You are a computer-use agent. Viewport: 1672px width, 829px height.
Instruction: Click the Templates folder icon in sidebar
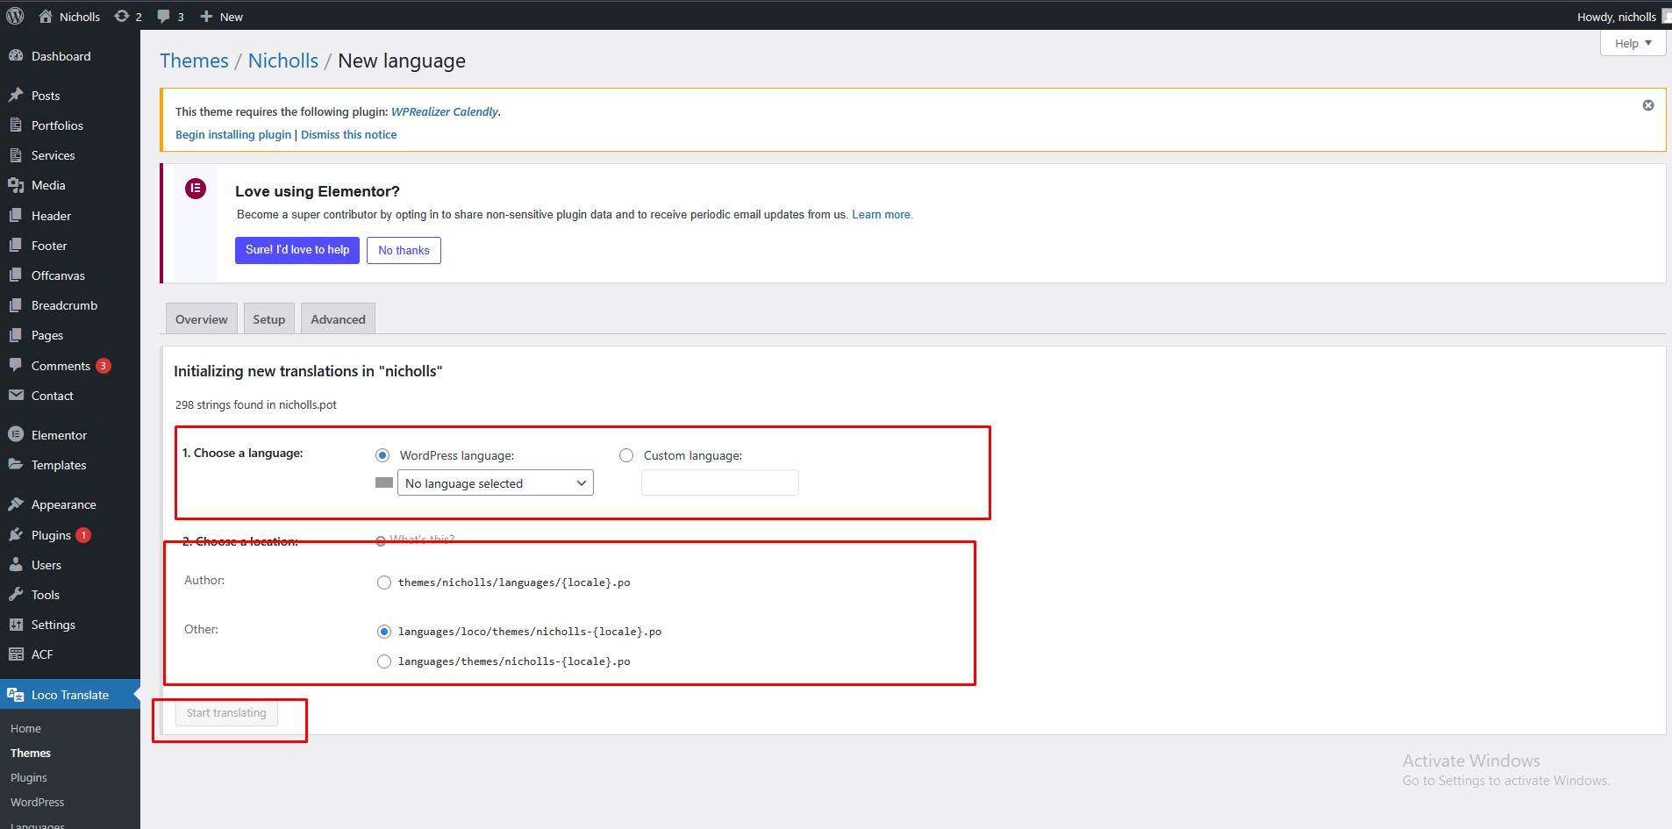[16, 464]
